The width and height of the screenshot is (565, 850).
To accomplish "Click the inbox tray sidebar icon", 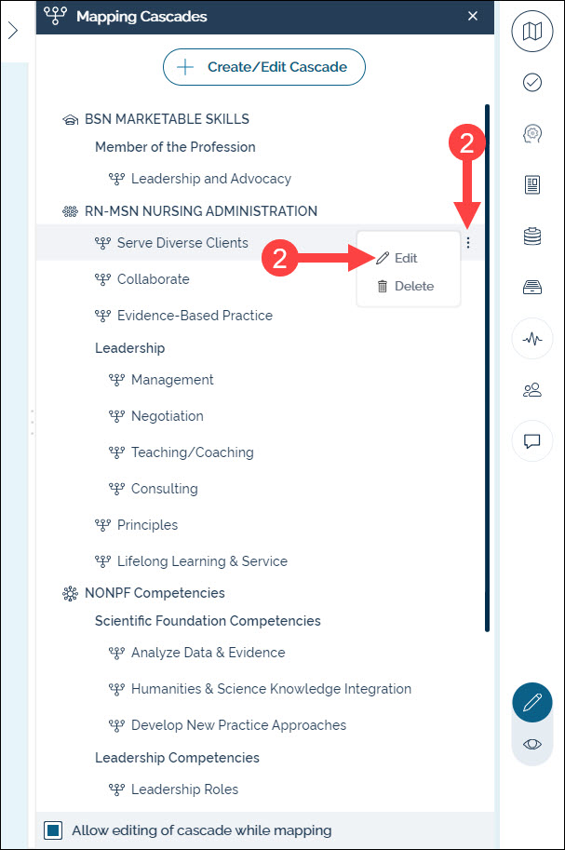I will coord(532,288).
